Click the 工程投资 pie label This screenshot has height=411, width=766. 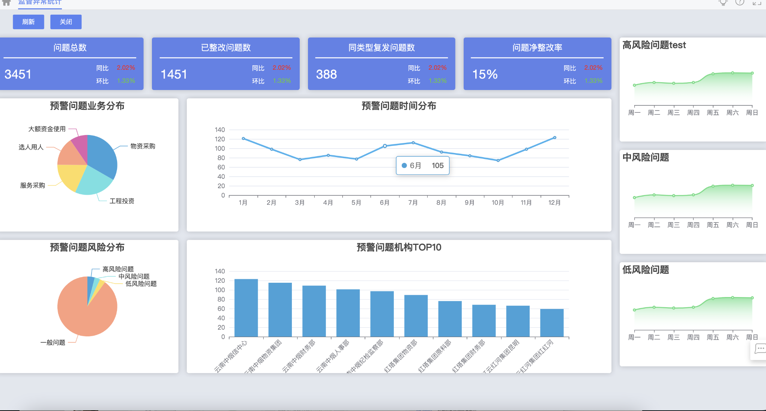[122, 201]
